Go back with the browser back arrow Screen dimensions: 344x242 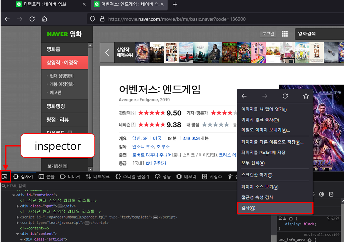click(x=7, y=19)
